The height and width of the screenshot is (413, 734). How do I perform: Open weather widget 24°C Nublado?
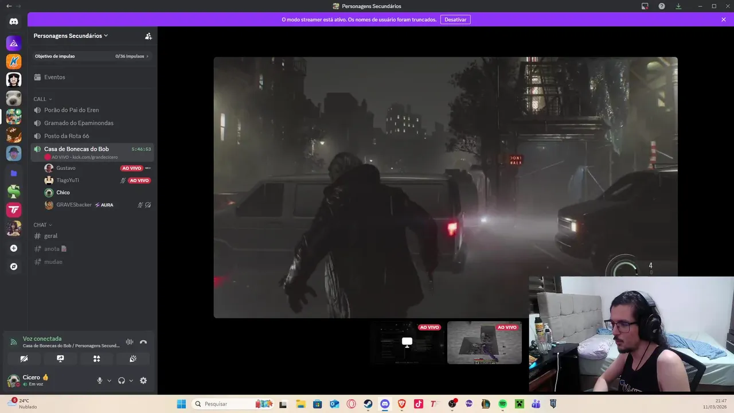[x=23, y=404]
